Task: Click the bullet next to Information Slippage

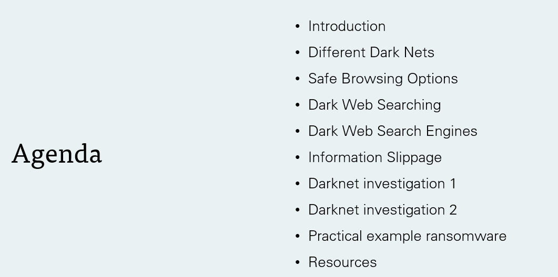Action: pos(298,157)
